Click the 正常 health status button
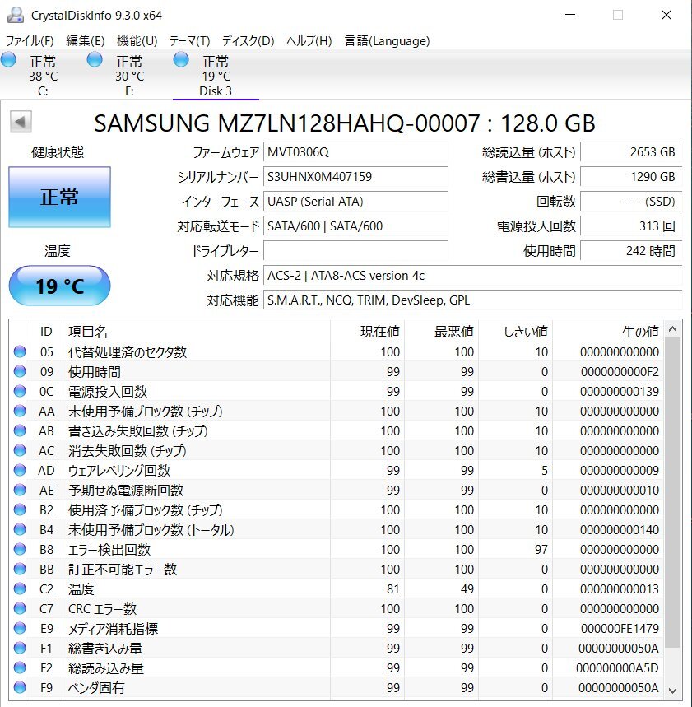The image size is (692, 707). pos(59,197)
